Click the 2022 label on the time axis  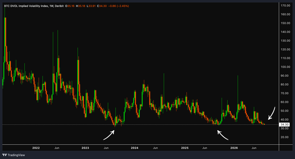36,148
